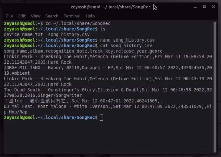Click 'DJ Mel Feat. Post Malone' line
Screen dimensions: 221x157
[108, 106]
